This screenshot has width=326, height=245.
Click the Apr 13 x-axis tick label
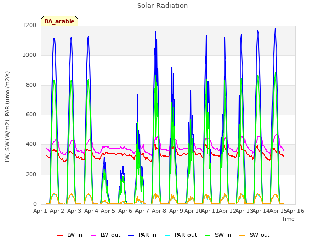click(244, 211)
